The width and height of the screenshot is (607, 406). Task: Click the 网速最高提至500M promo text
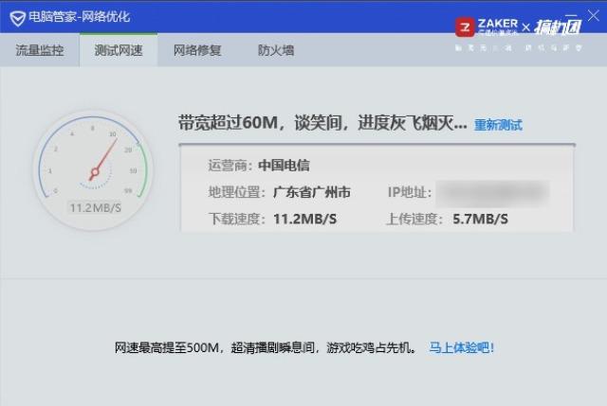(267, 347)
